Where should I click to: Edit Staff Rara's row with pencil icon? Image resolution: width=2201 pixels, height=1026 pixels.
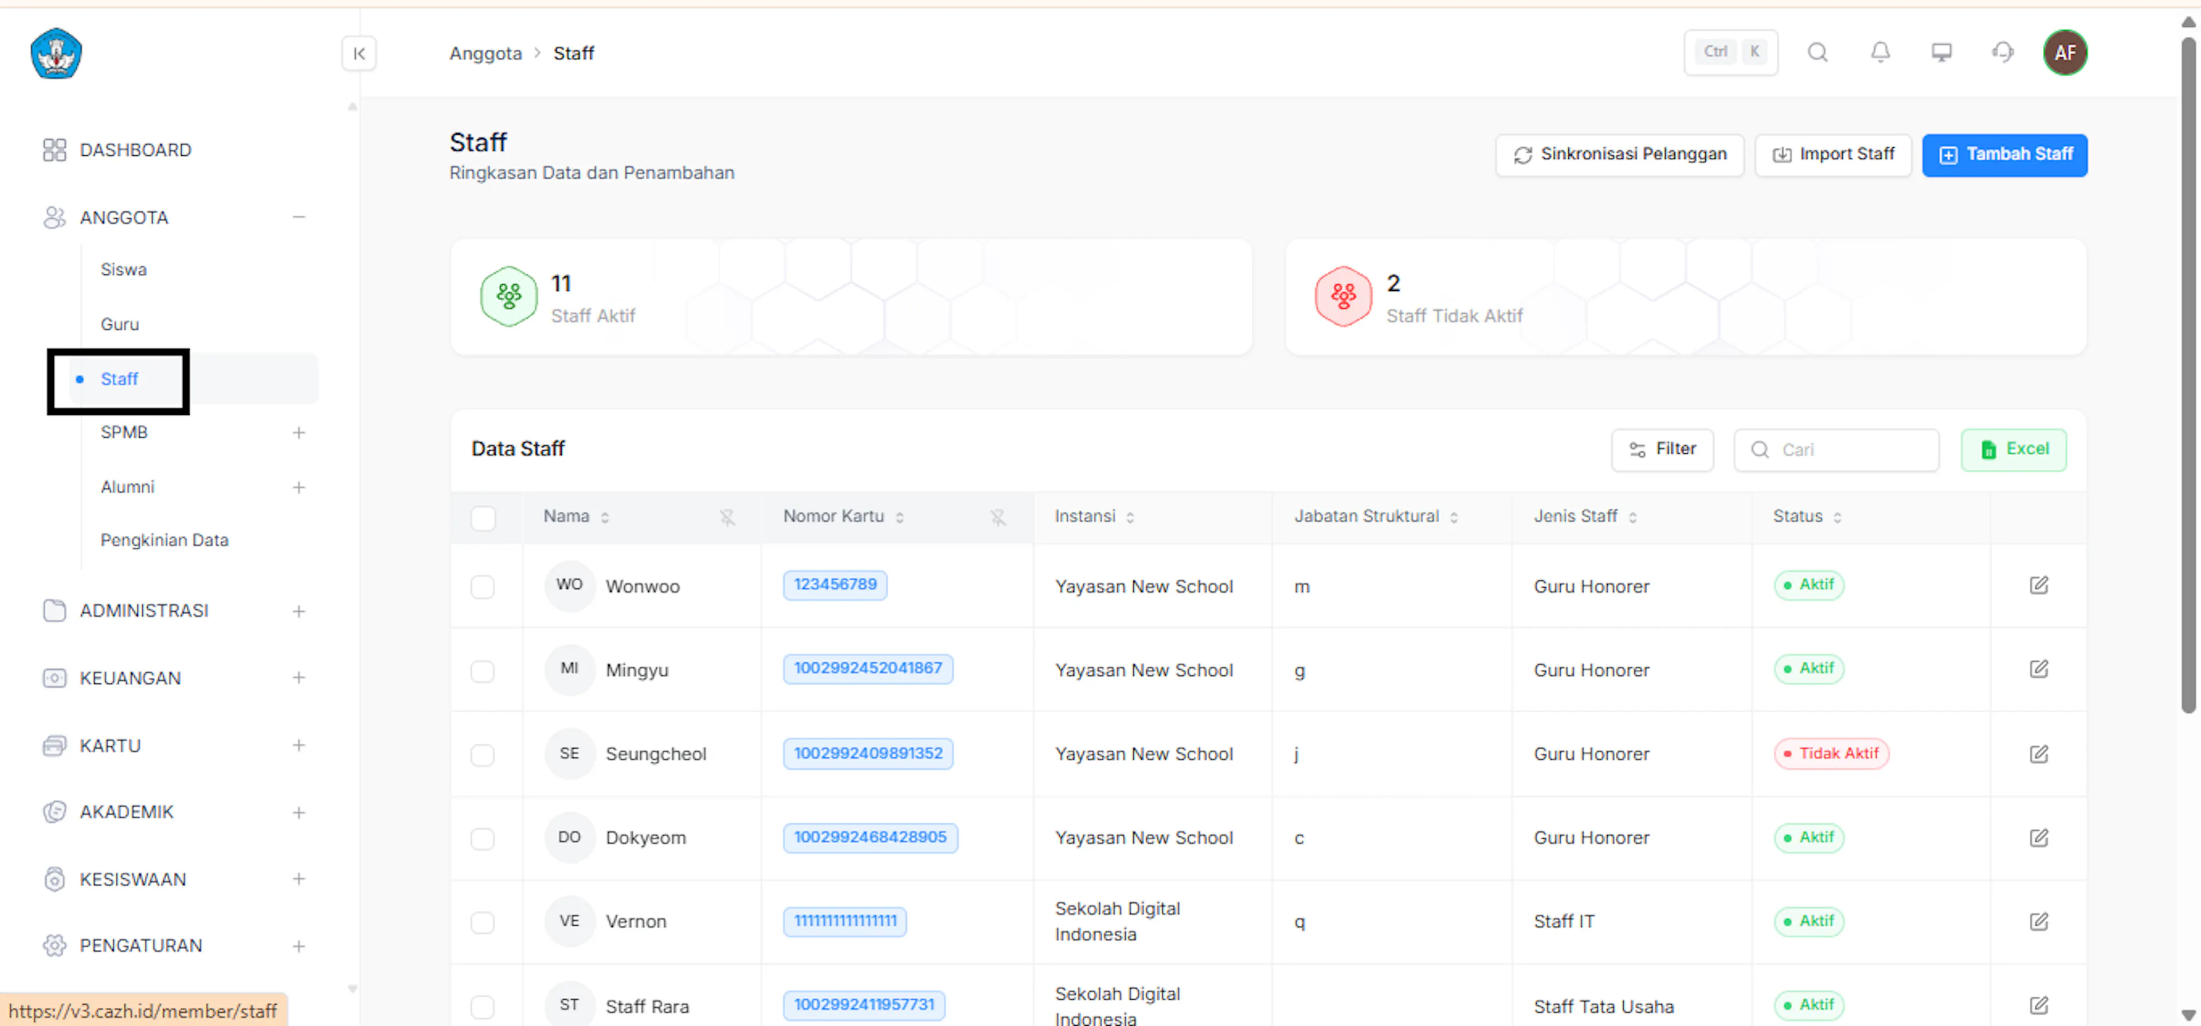click(x=2039, y=1005)
